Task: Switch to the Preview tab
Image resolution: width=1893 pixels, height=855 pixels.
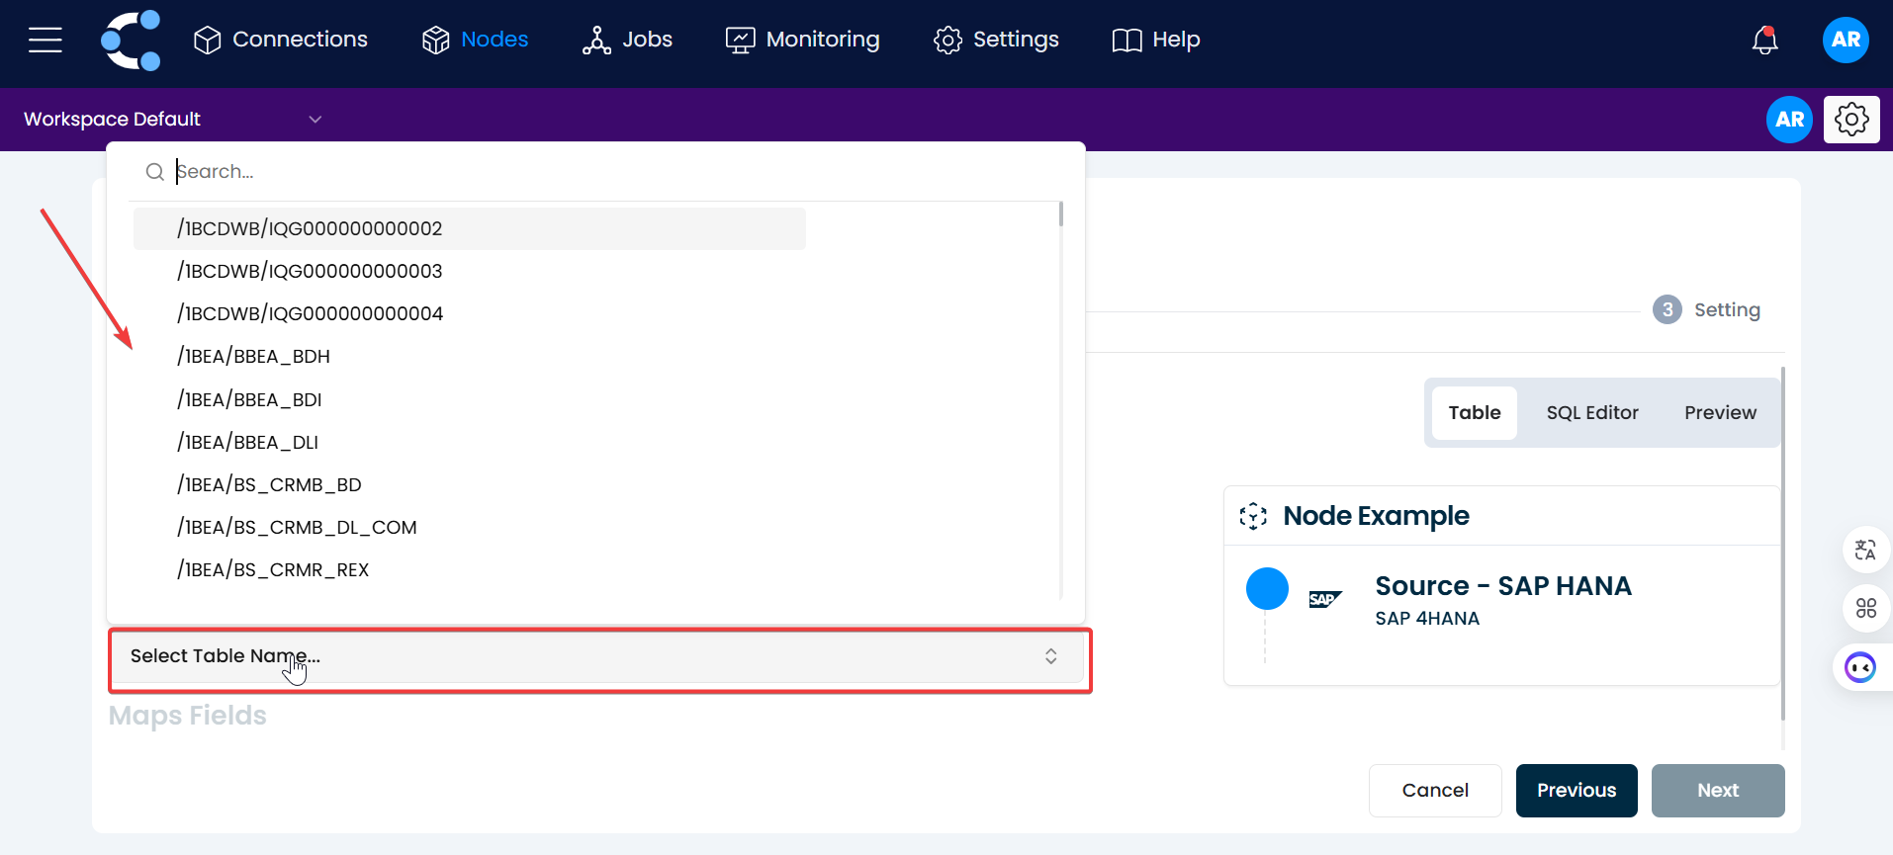Action: (x=1720, y=413)
